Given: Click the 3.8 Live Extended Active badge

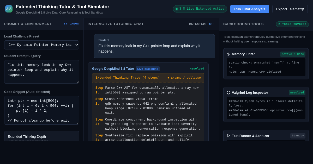Looking at the screenshot, I should tap(200, 9).
